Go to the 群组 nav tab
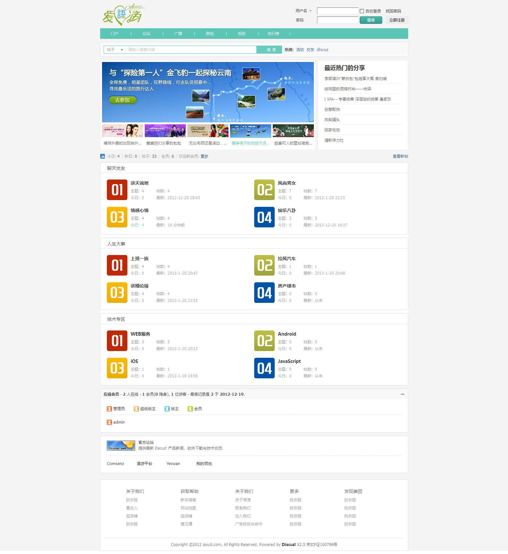The width and height of the screenshot is (508, 554). point(210,34)
